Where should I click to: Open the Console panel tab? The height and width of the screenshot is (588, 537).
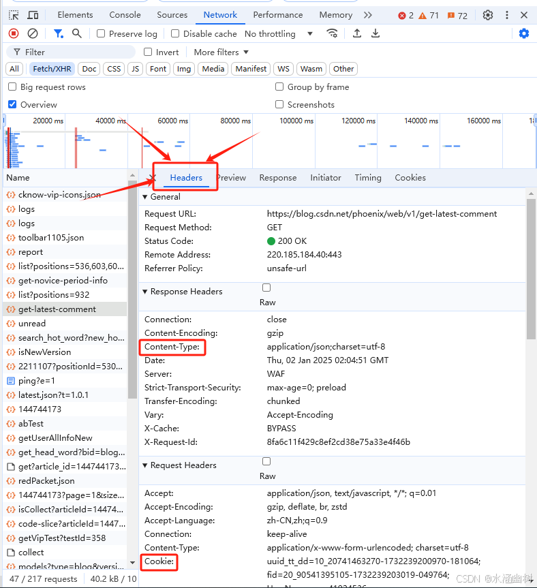[x=125, y=15]
